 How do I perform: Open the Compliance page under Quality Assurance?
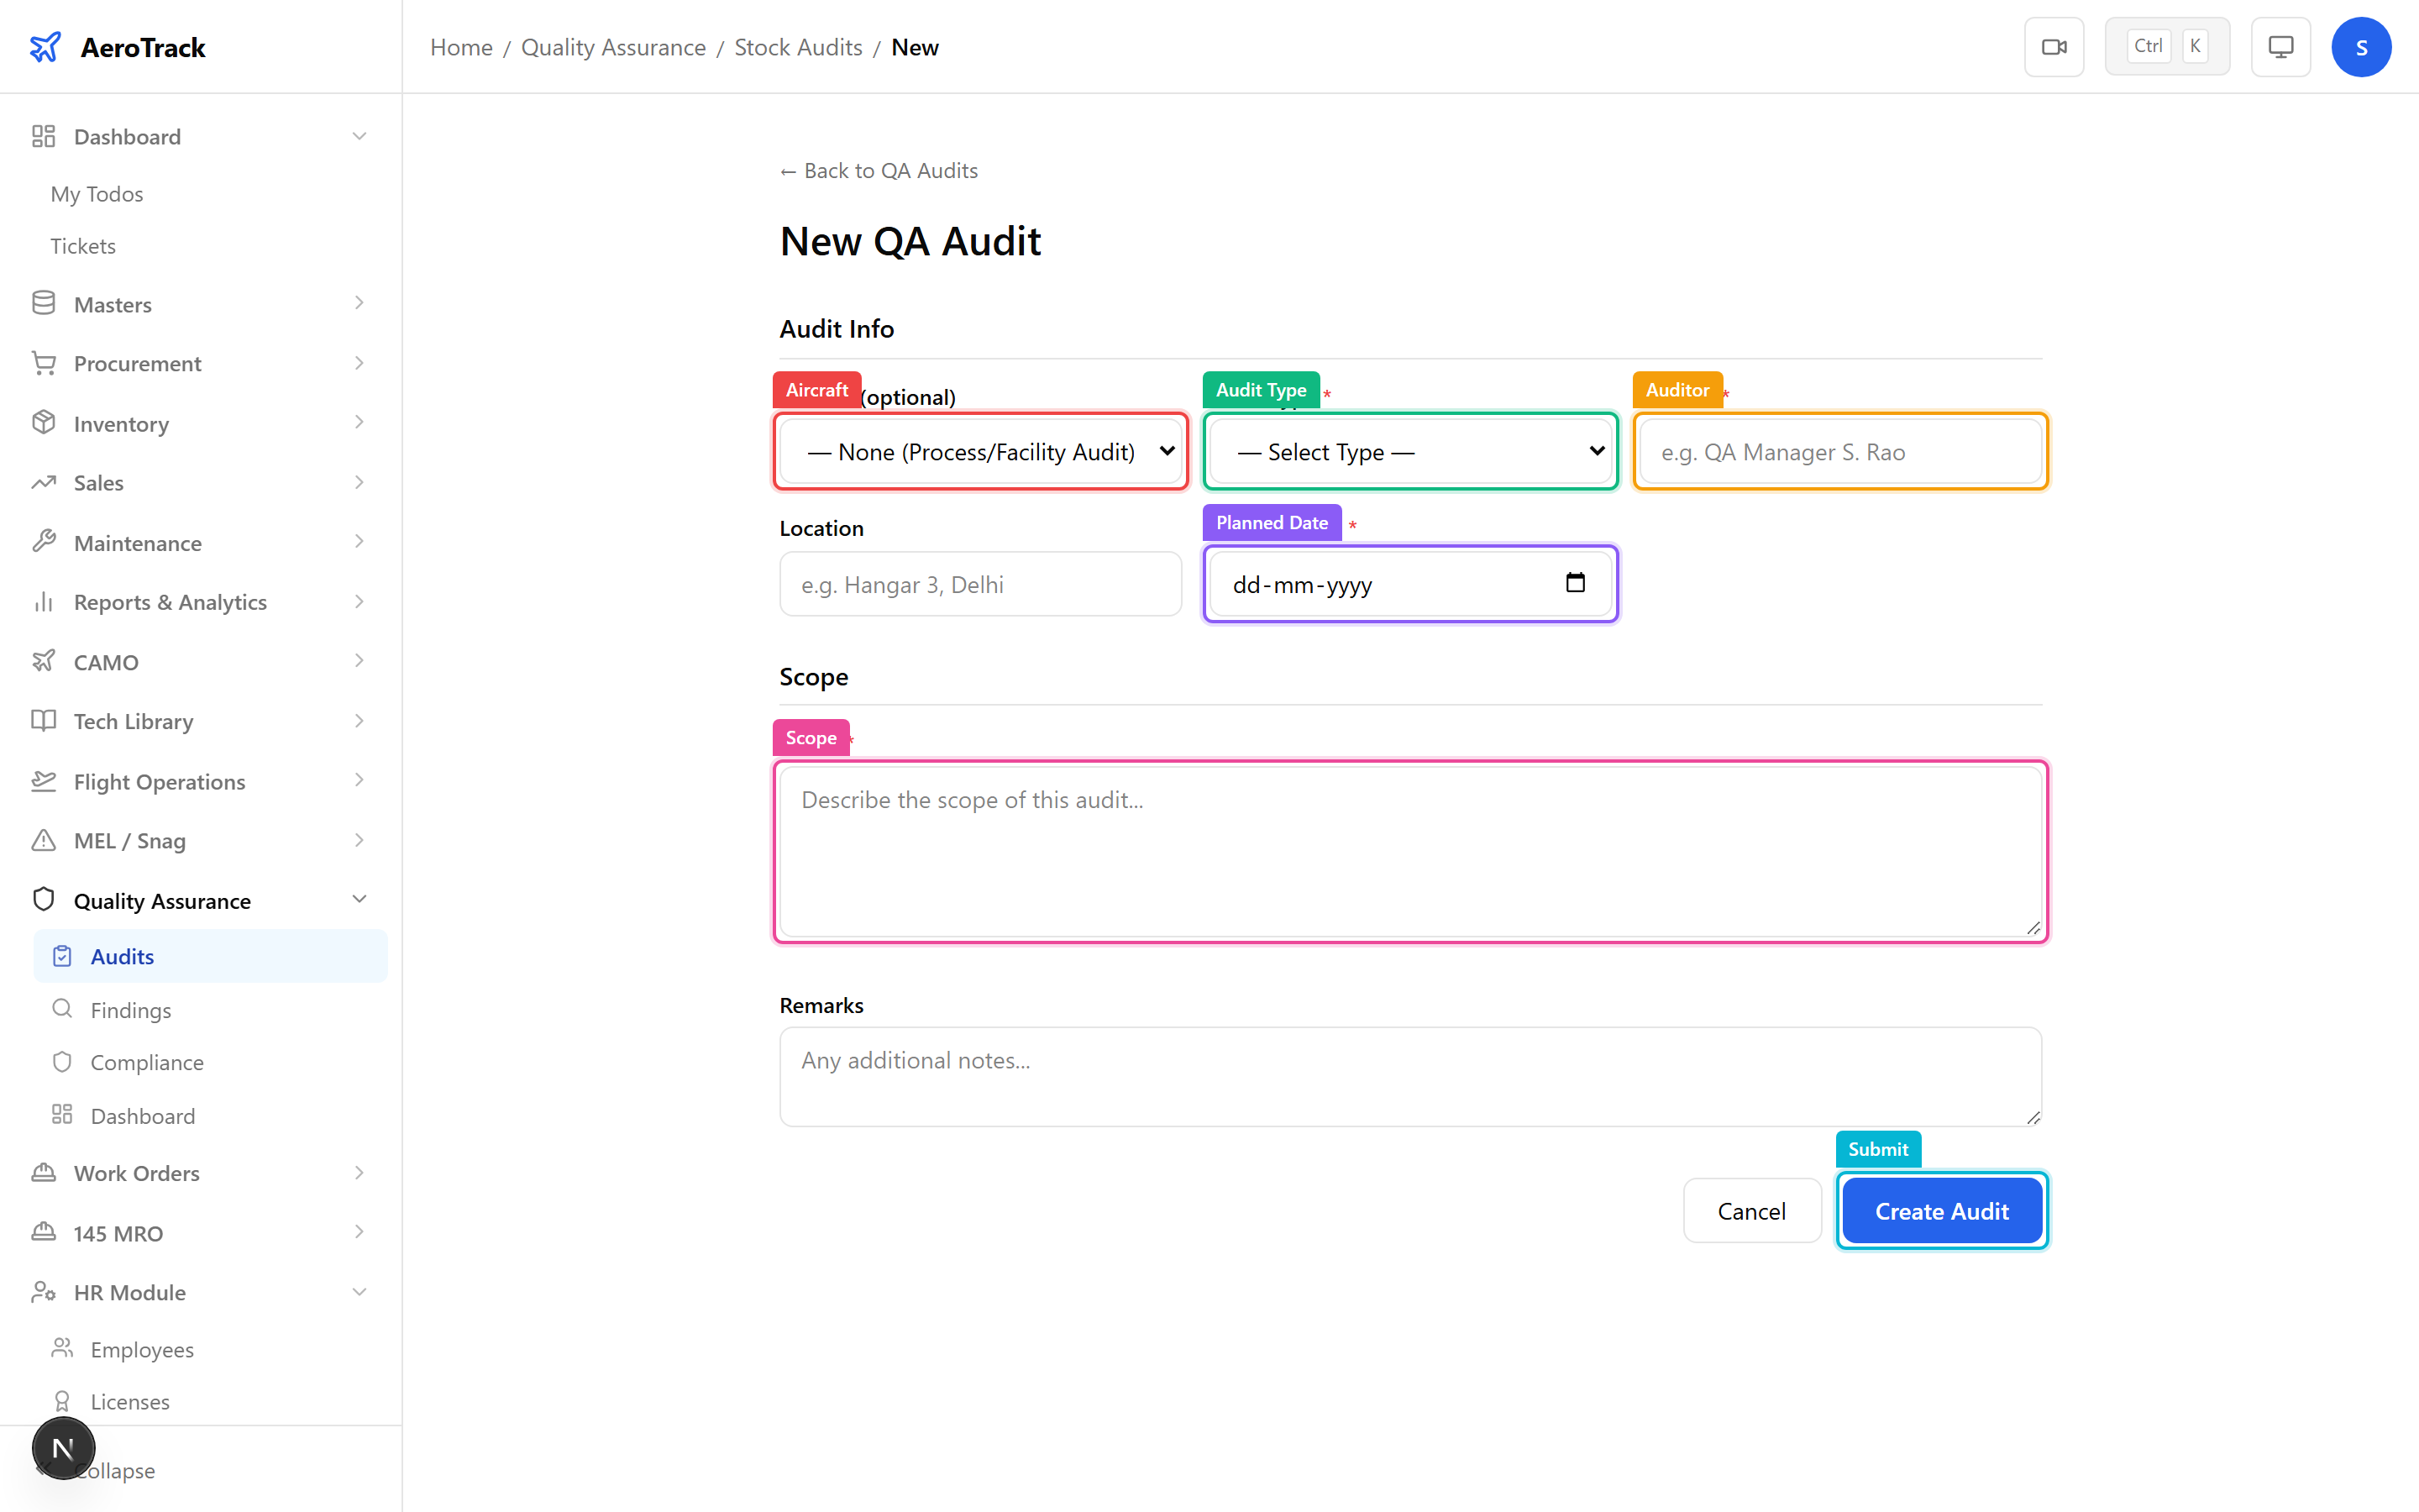148,1062
